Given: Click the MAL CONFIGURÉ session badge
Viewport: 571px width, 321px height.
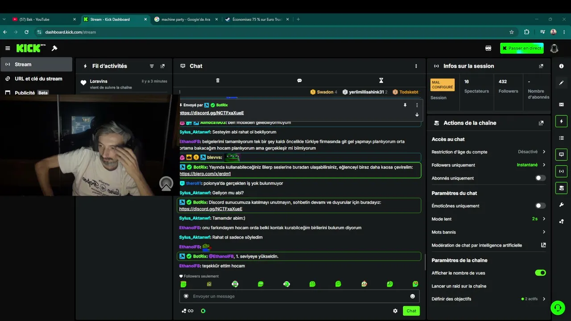Looking at the screenshot, I should [x=442, y=85].
